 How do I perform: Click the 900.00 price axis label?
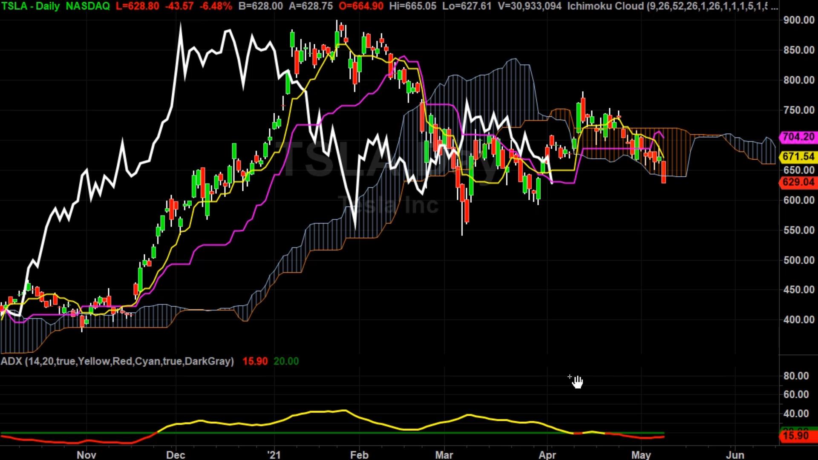(799, 20)
